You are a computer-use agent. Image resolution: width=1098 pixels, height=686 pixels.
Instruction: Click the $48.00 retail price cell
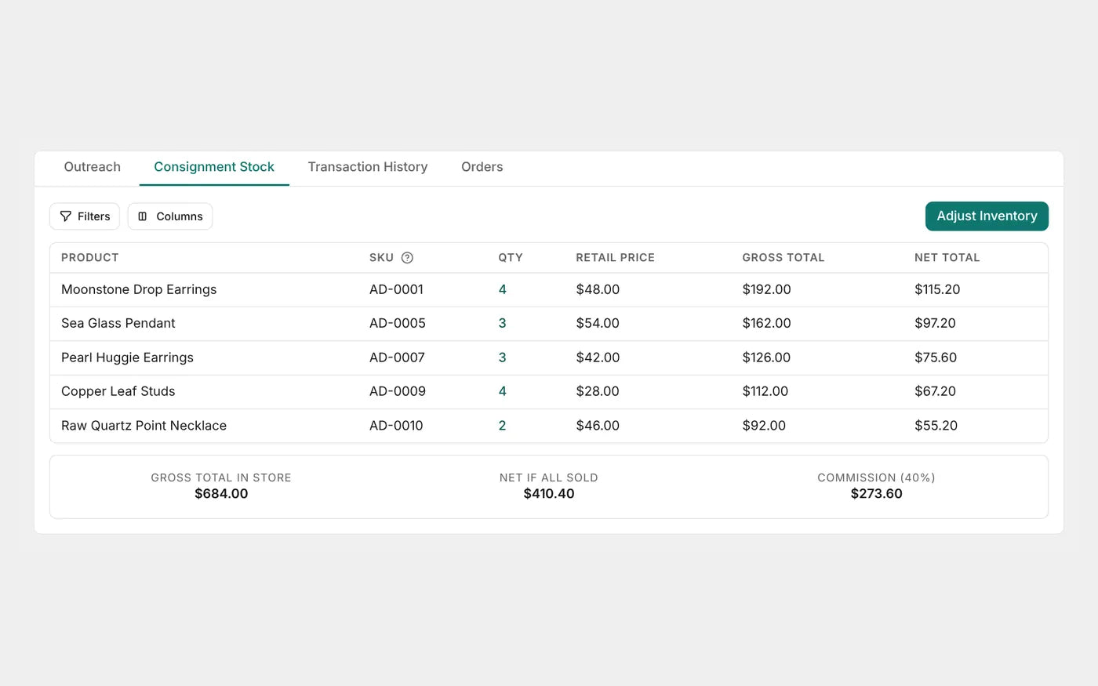598,289
